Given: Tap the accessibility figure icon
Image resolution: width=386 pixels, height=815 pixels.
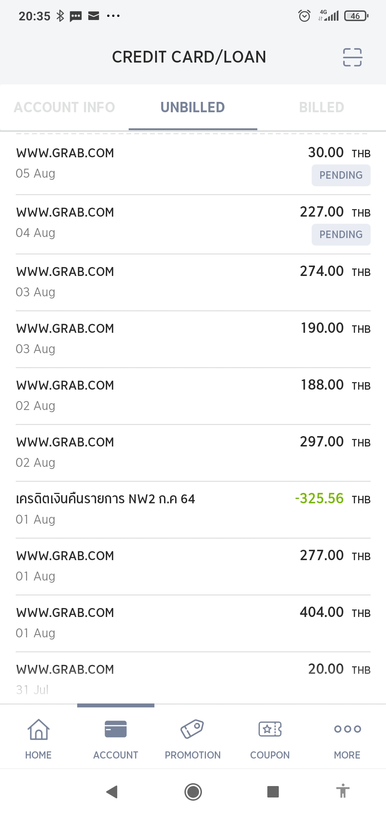Looking at the screenshot, I should click(343, 791).
